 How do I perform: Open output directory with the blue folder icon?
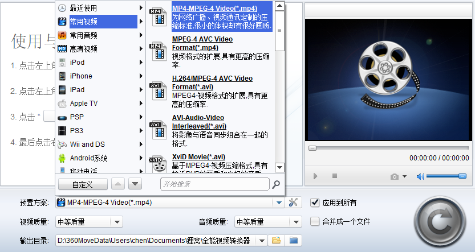coord(294,241)
